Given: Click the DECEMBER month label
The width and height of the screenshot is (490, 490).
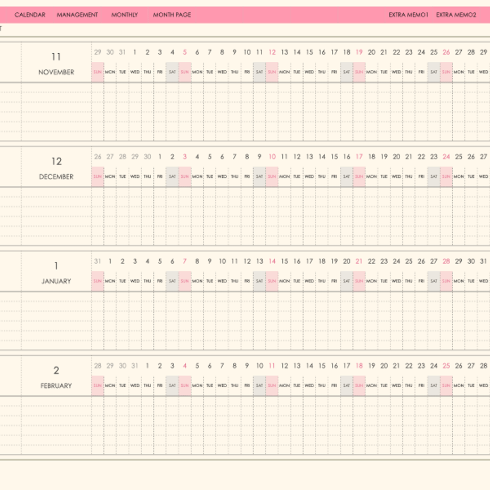Looking at the screenshot, I should (x=56, y=177).
